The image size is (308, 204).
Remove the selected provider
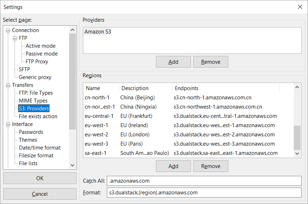tap(211, 62)
